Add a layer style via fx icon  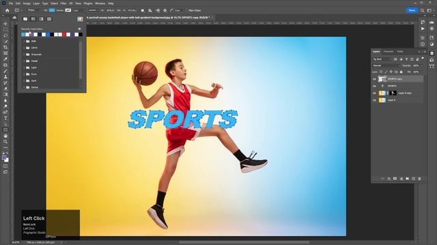coord(389,178)
